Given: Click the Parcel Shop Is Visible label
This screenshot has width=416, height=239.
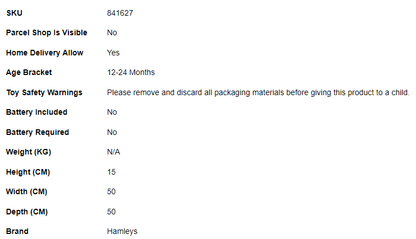Looking at the screenshot, I should point(47,32).
